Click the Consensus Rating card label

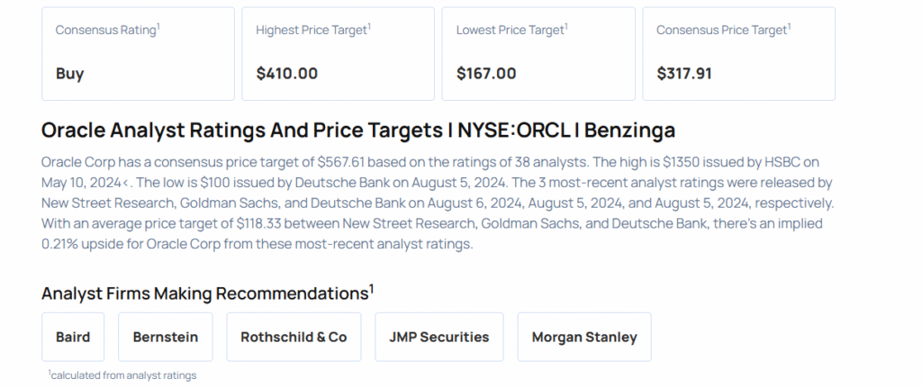[x=107, y=30]
